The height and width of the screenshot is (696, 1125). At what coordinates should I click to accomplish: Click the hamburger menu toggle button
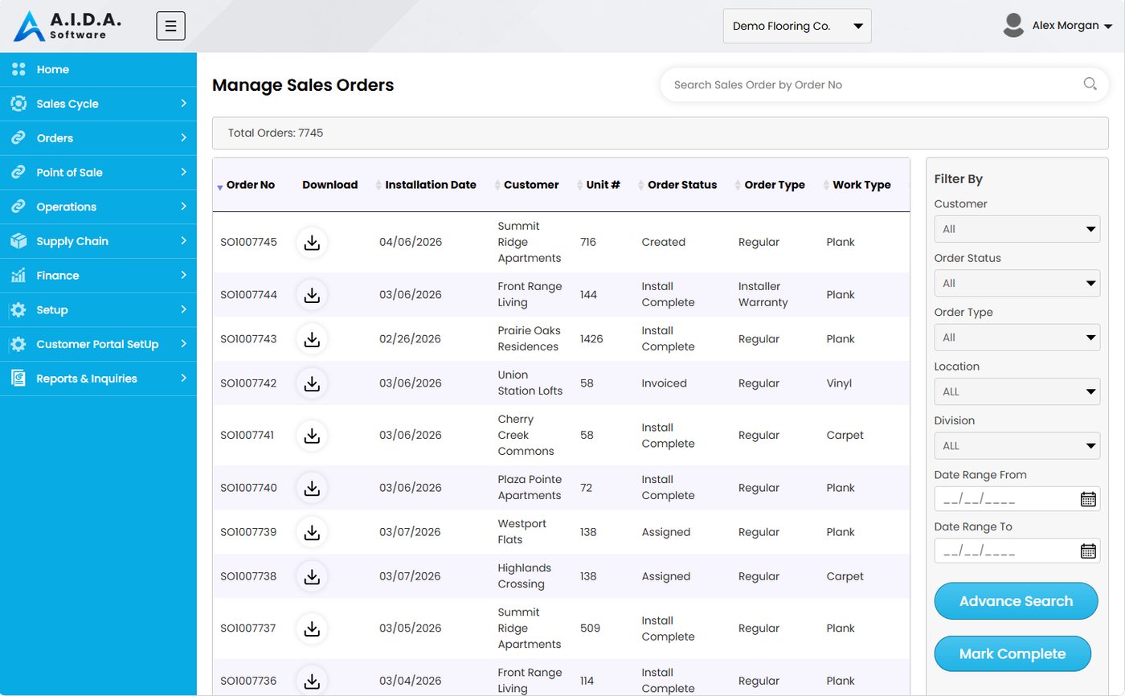tap(170, 26)
